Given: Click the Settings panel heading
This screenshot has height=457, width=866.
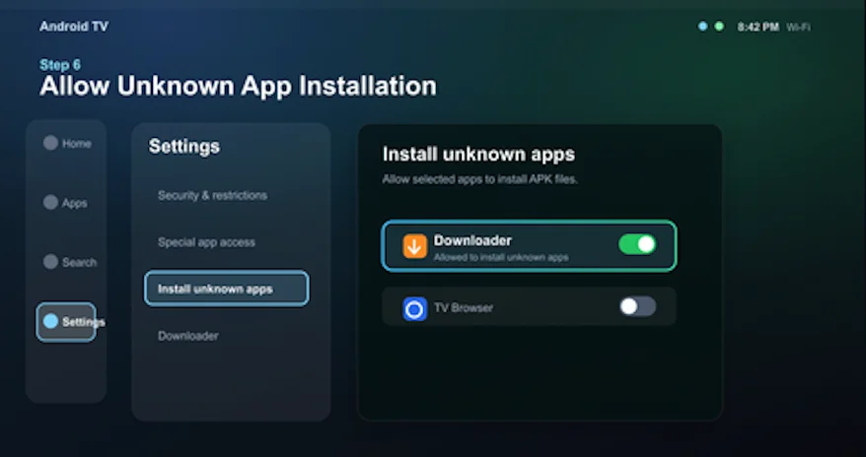Looking at the screenshot, I should [183, 146].
